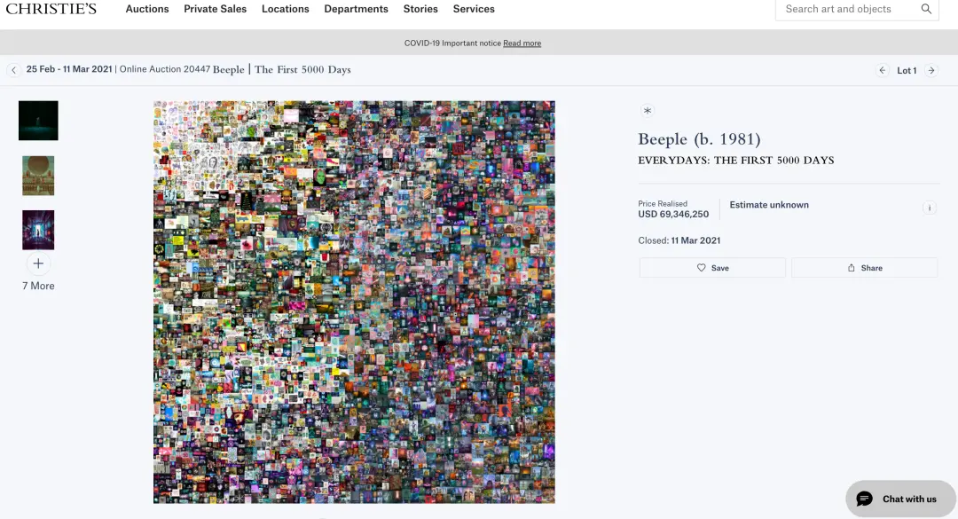
Task: Open the Auctions menu
Action: click(x=147, y=9)
